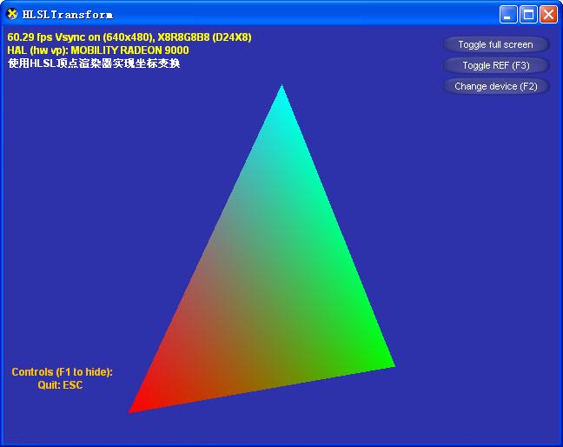Click the Toggle full screen button
563x447 pixels.
pyautogui.click(x=496, y=44)
